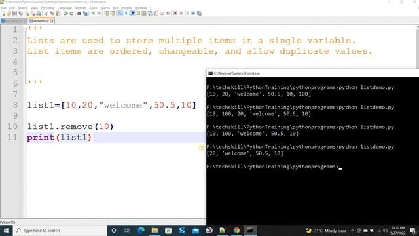This screenshot has width=419, height=236.
Task: Open the 31°C Mostly clear weather widget
Action: coord(326,230)
